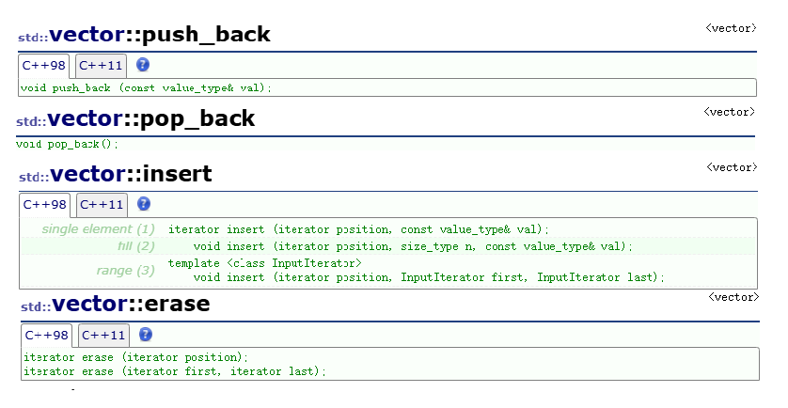Click help icon in insert section
Image resolution: width=788 pixels, height=408 pixels.
[x=144, y=204]
